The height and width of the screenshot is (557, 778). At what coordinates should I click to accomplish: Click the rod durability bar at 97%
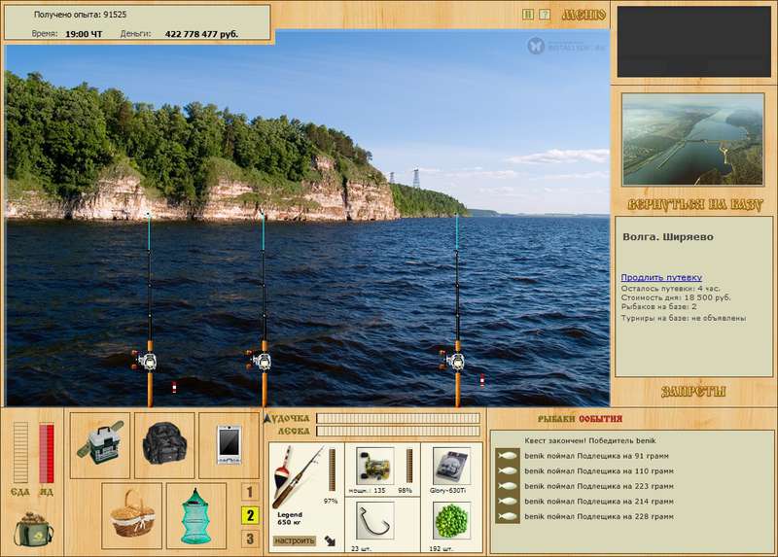click(x=332, y=470)
